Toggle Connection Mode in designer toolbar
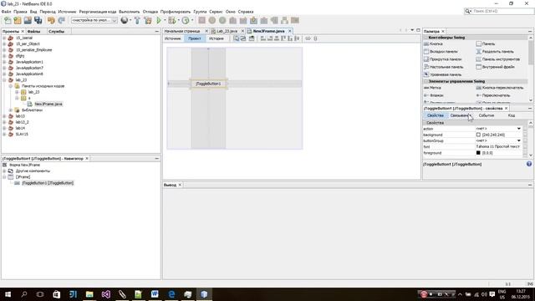 click(x=243, y=38)
